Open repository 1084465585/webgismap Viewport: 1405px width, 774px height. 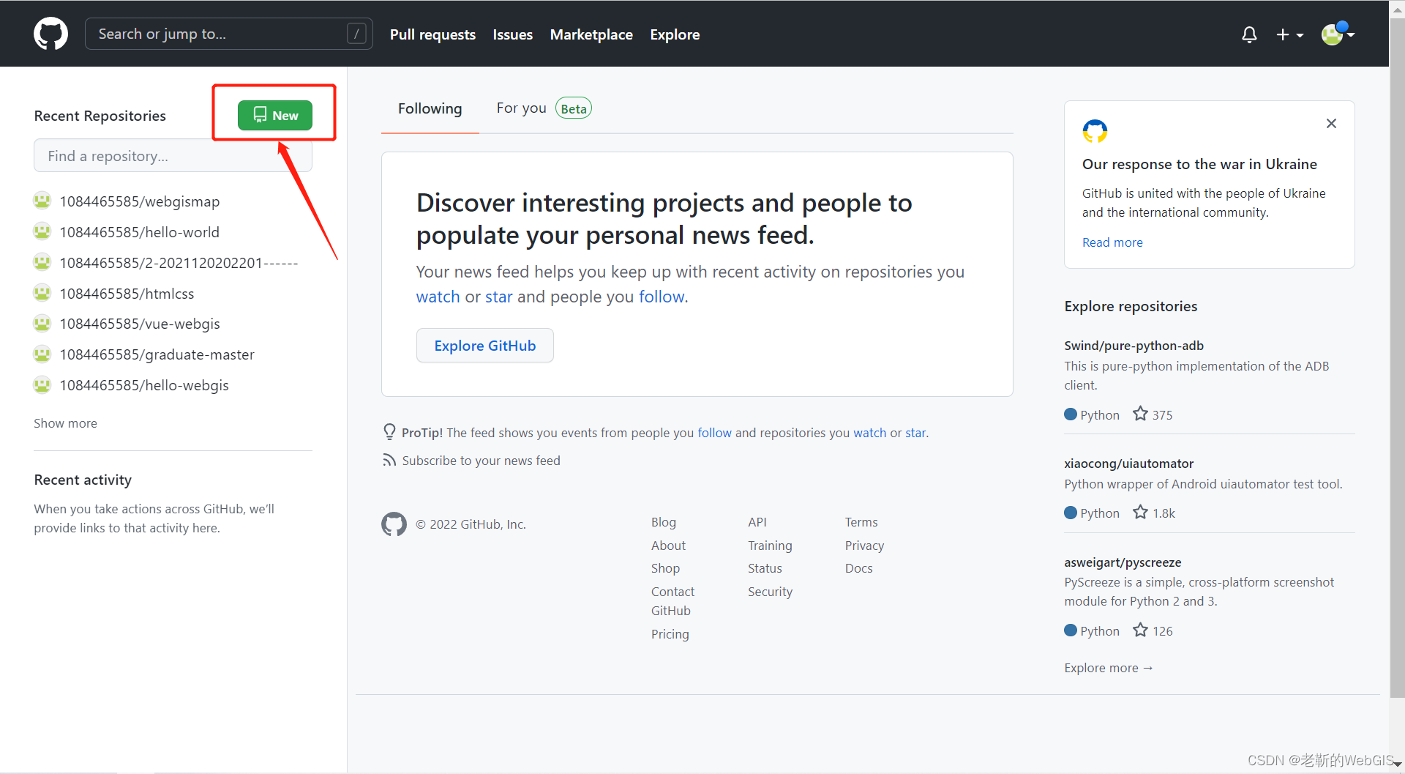pos(139,201)
